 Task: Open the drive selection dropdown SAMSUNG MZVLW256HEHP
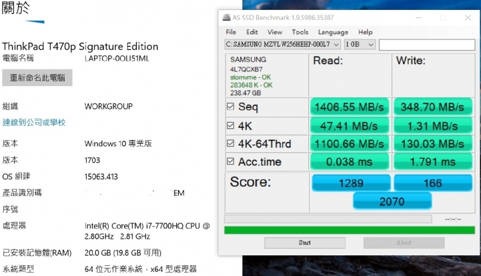point(282,45)
